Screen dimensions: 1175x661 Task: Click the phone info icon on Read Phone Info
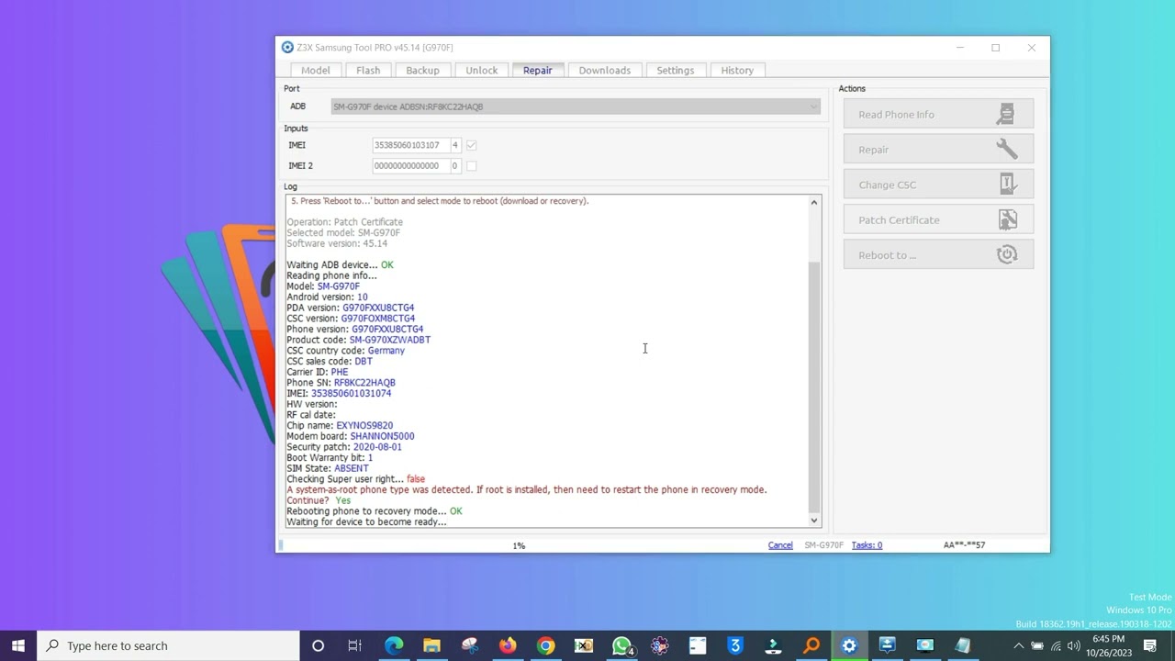tap(1006, 115)
